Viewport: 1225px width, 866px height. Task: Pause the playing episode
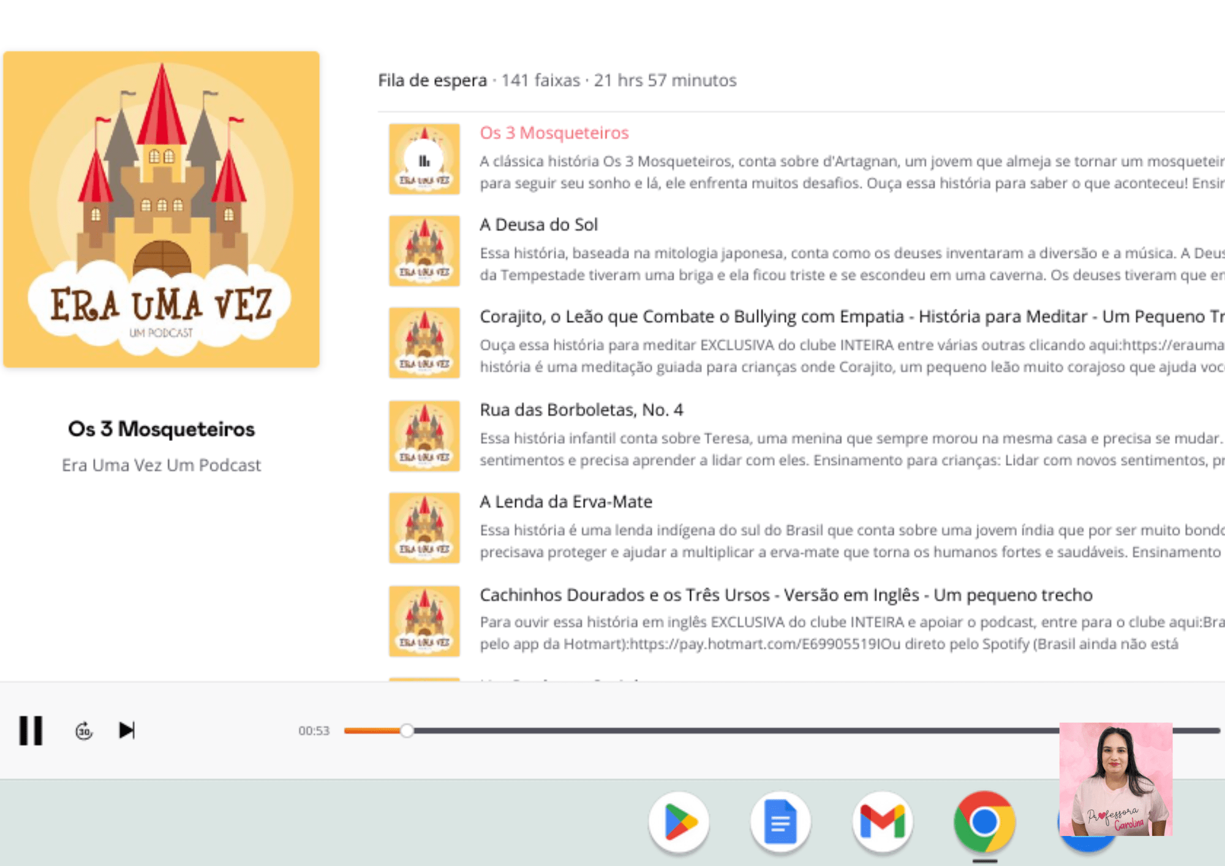click(31, 730)
